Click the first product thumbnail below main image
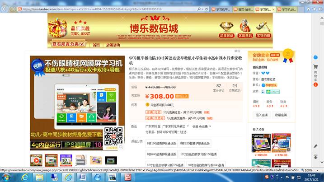Viewport: 324px width, 182px height. tap(37, 160)
